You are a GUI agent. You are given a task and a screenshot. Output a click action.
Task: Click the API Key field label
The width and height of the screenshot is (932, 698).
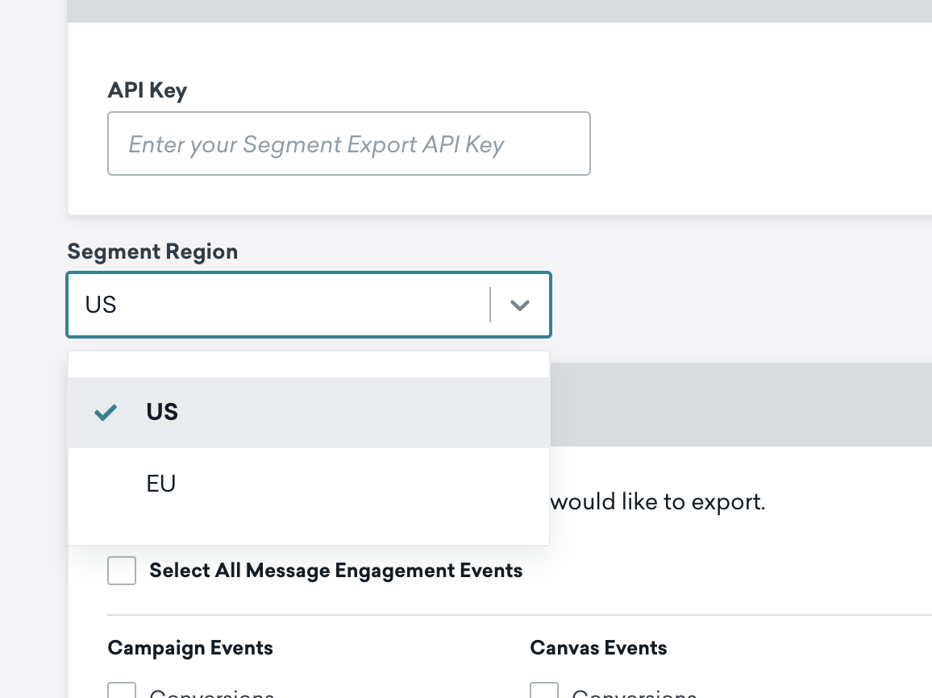[x=147, y=90]
